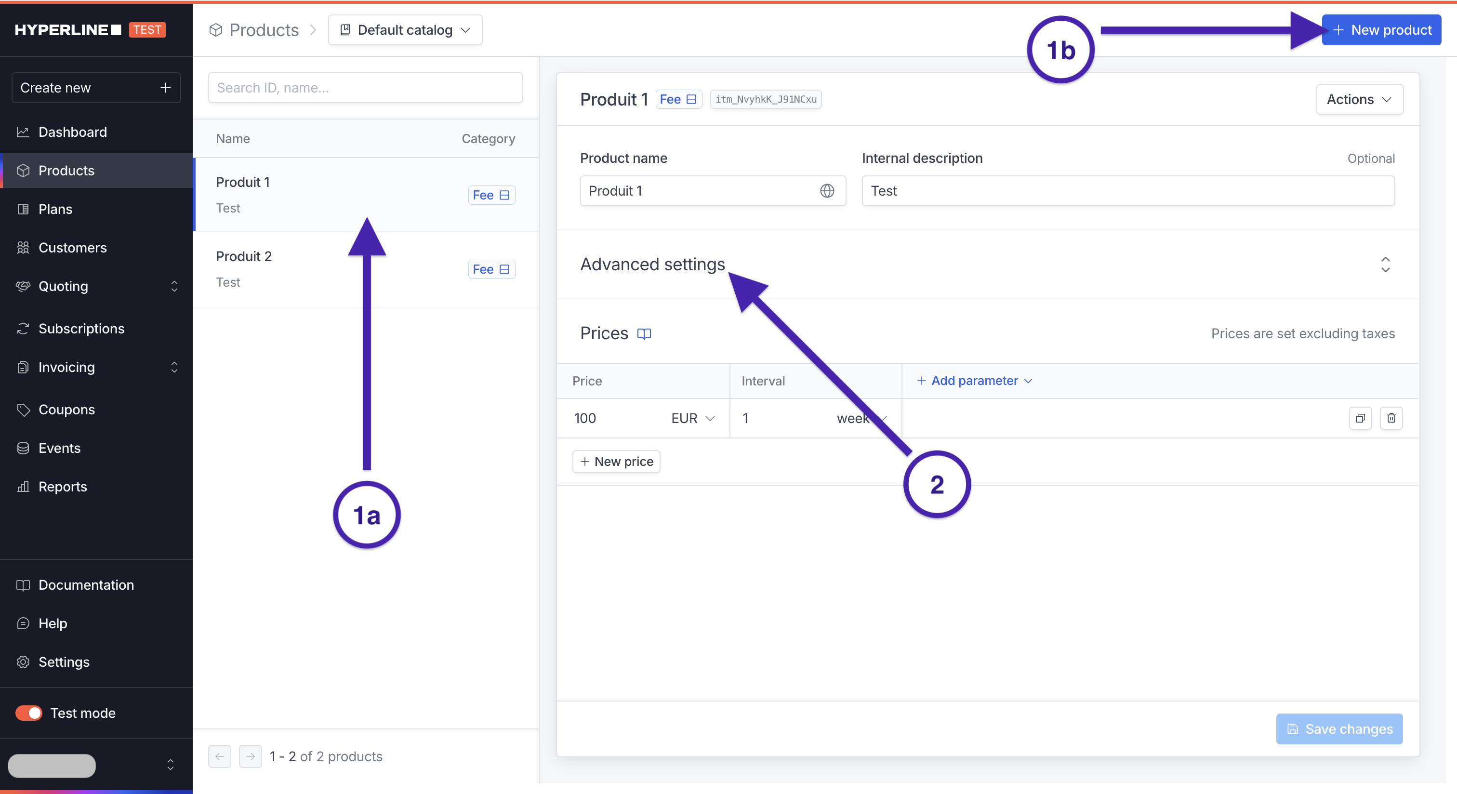Add a New price row

pos(617,462)
